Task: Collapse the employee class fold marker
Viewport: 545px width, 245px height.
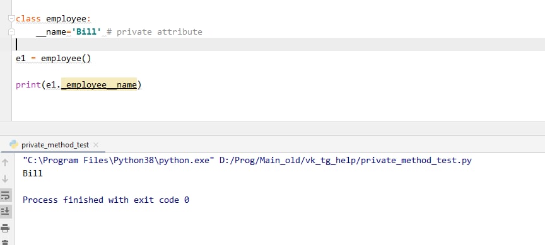Action: coord(11,18)
